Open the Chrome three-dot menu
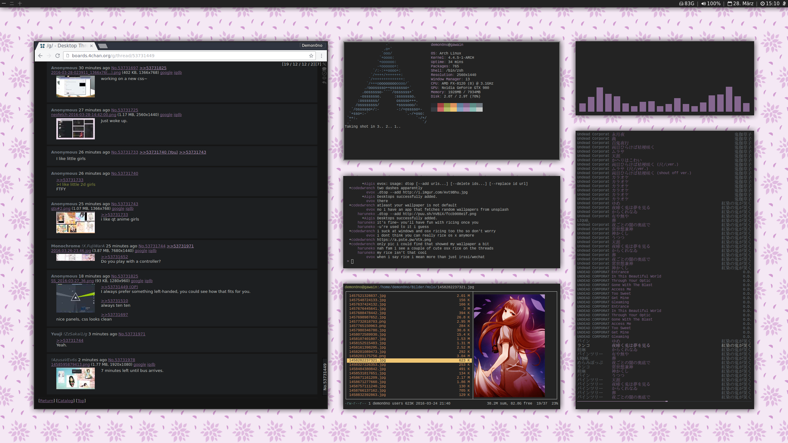Screen dimensions: 788x443 click(x=321, y=56)
